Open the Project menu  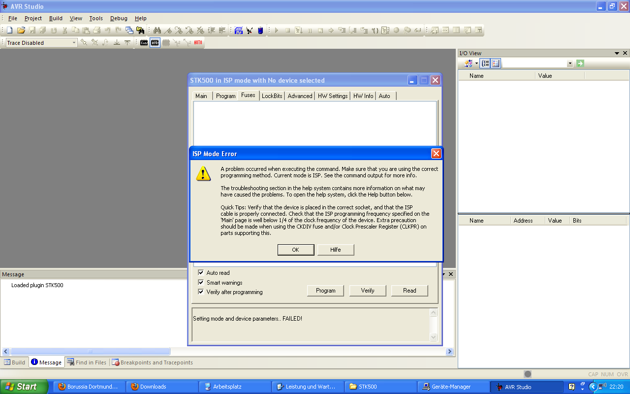(x=33, y=18)
